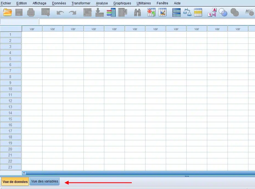The width and height of the screenshot is (255, 189).
Task: Click the Open data file folder icon
Action: pyautogui.click(x=7, y=12)
